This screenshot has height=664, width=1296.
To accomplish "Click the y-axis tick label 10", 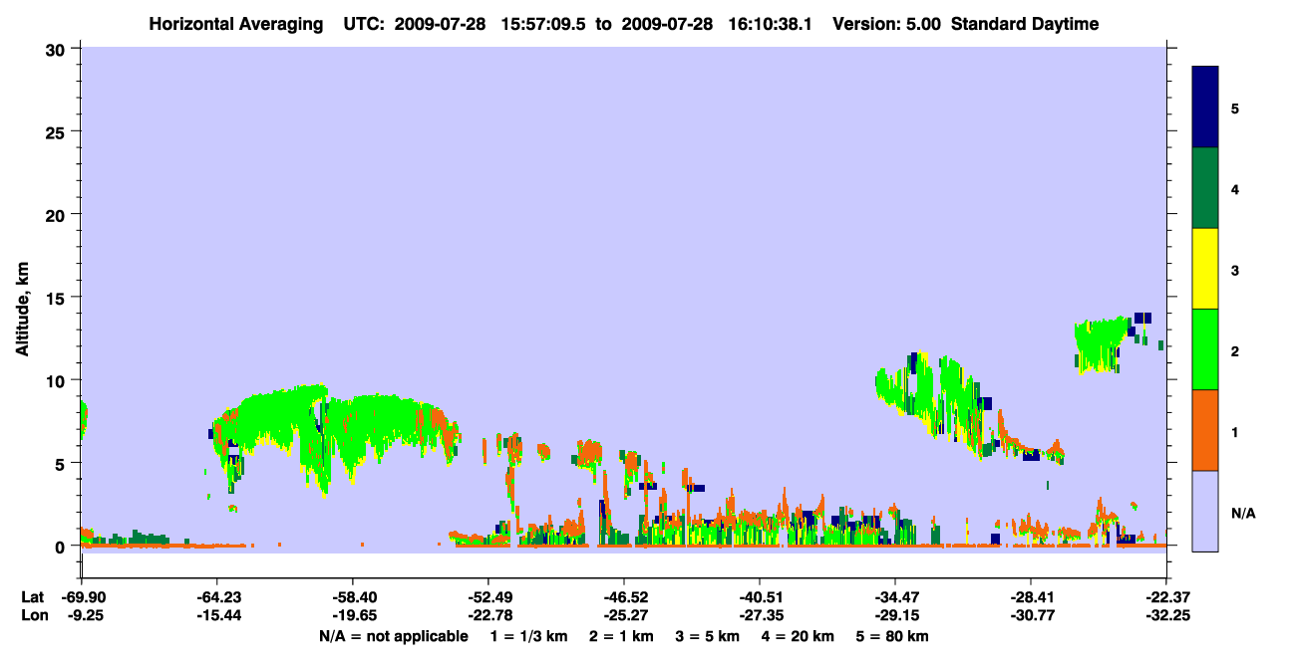I will 58,380.
